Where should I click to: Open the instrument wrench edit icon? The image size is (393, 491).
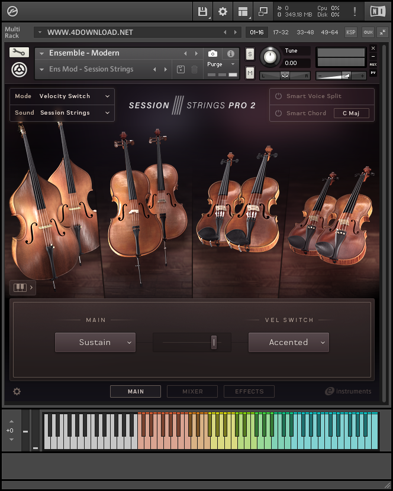(x=19, y=53)
